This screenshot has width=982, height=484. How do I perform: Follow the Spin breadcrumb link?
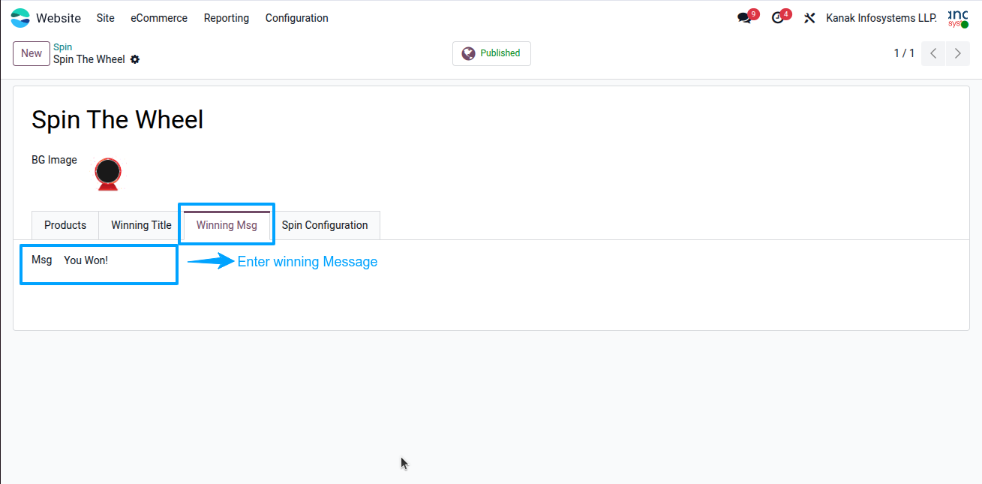[x=63, y=47]
